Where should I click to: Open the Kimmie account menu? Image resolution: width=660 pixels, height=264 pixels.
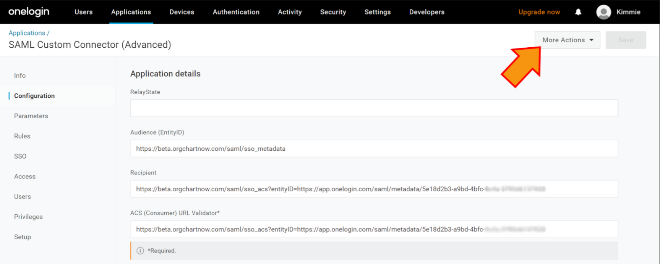pyautogui.click(x=628, y=12)
